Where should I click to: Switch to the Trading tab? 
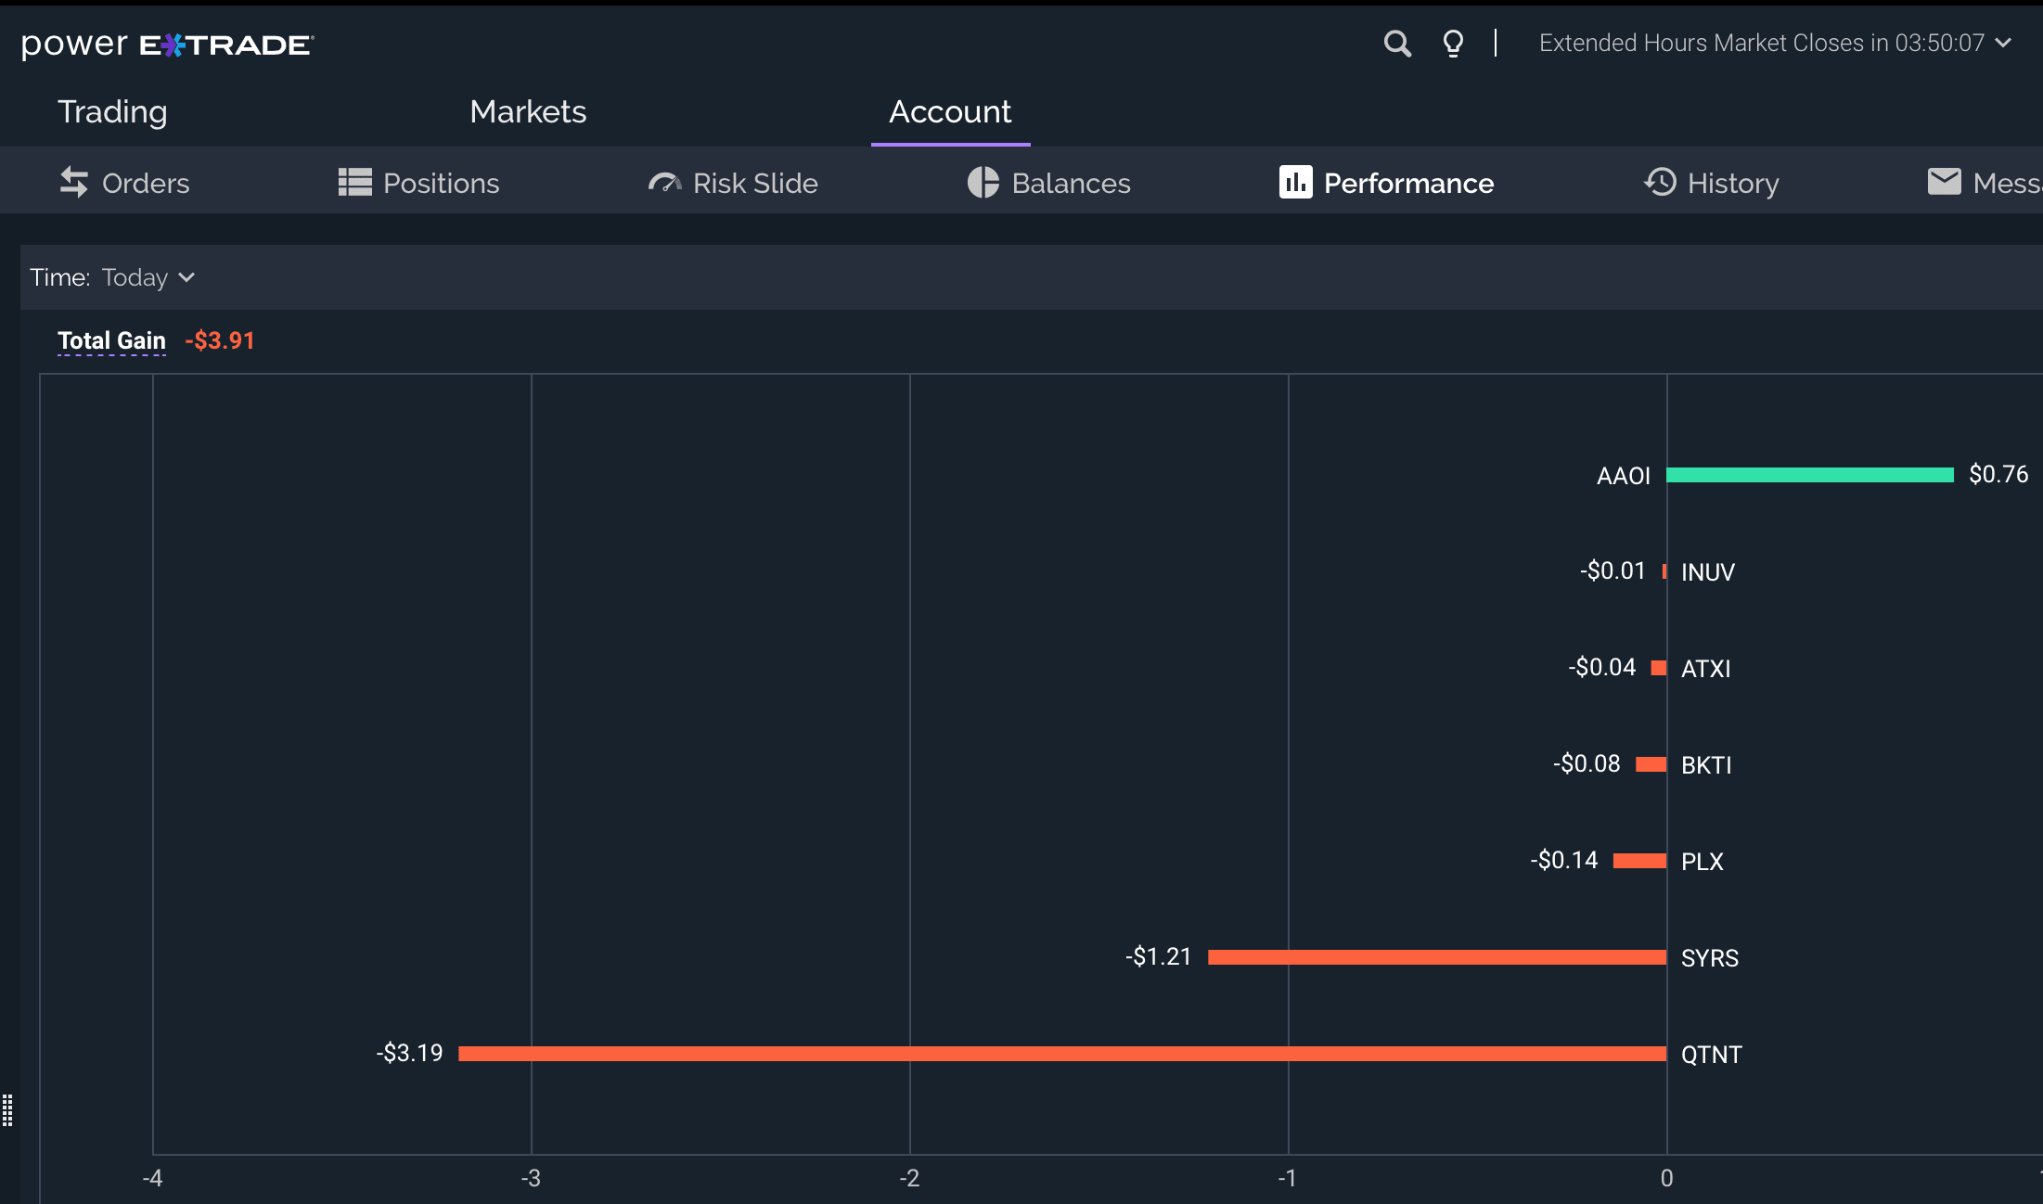coord(112,112)
